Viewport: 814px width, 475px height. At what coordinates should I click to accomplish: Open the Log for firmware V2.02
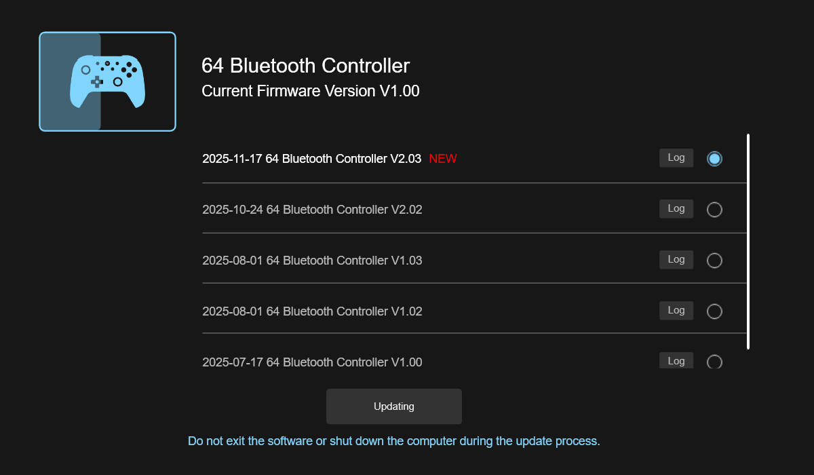click(676, 209)
